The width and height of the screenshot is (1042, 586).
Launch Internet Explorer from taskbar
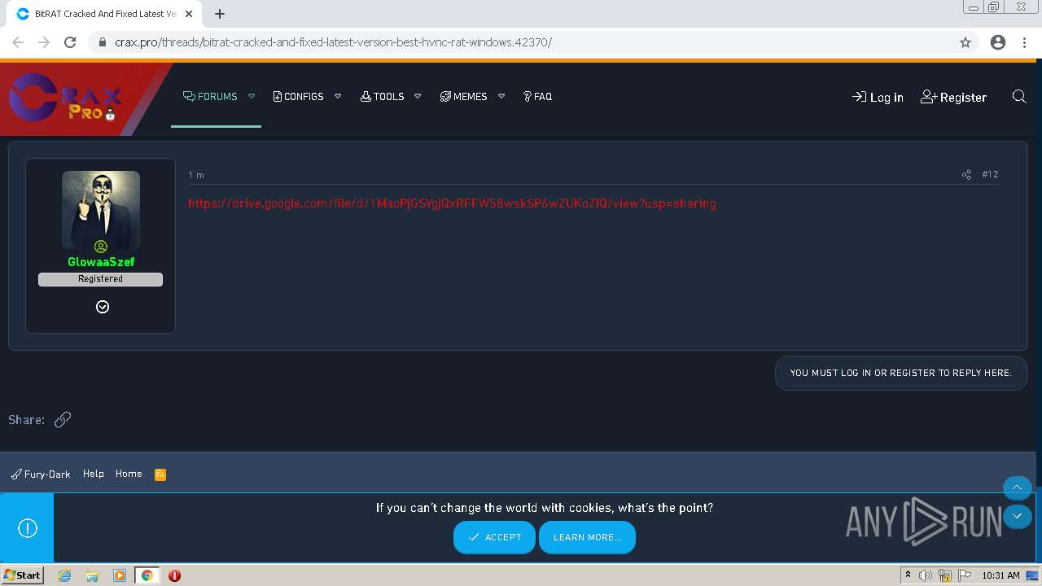click(65, 575)
